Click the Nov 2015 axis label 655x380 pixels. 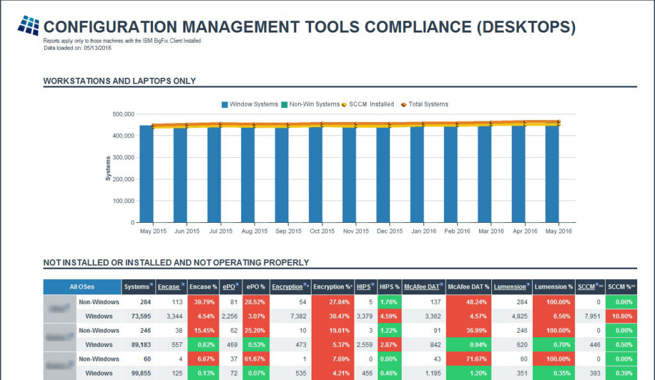[x=356, y=231]
